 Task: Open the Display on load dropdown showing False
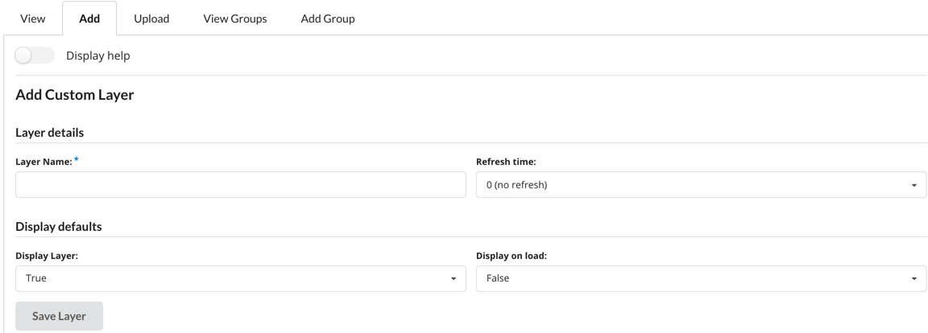pyautogui.click(x=693, y=278)
